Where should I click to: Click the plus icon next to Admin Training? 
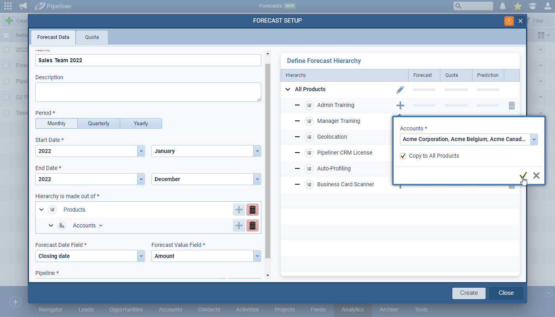click(x=400, y=105)
